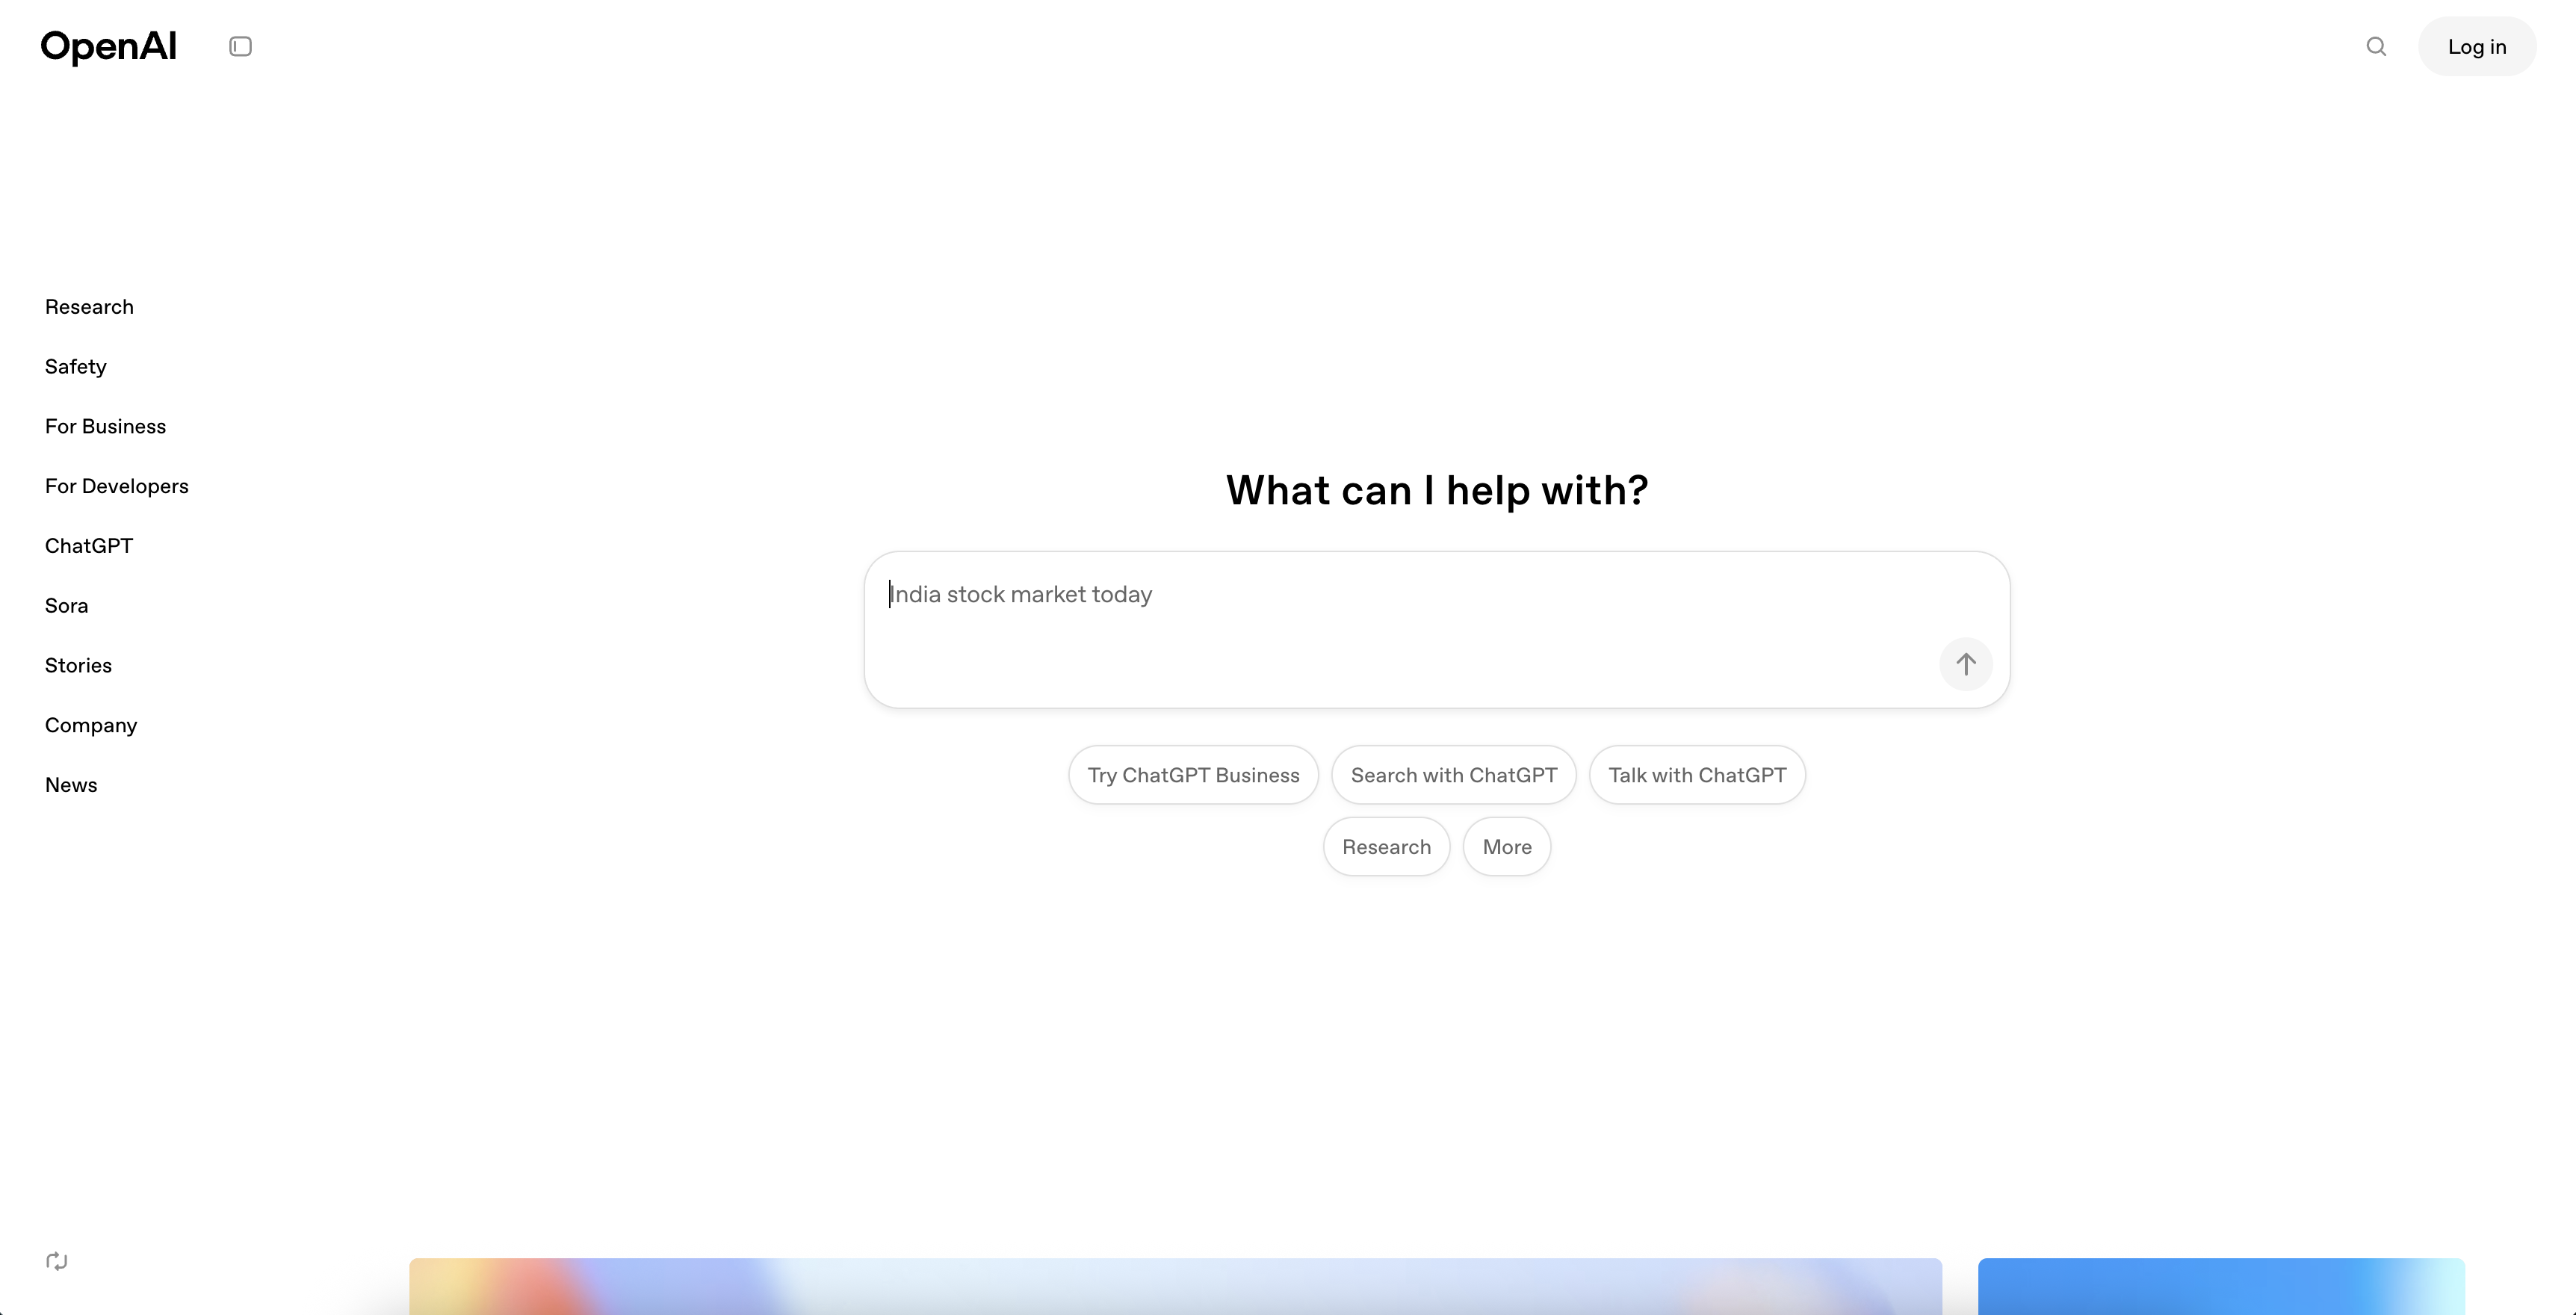
Task: Toggle the sidebar panel icon
Action: (240, 47)
